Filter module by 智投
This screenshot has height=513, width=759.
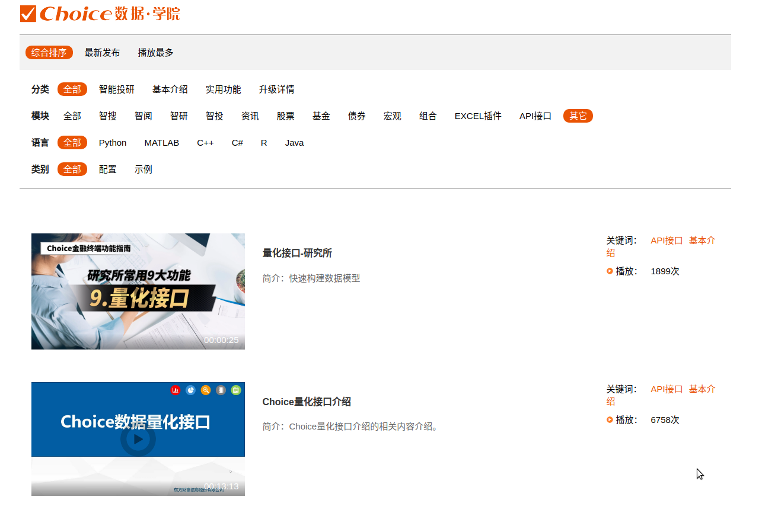[x=215, y=116]
